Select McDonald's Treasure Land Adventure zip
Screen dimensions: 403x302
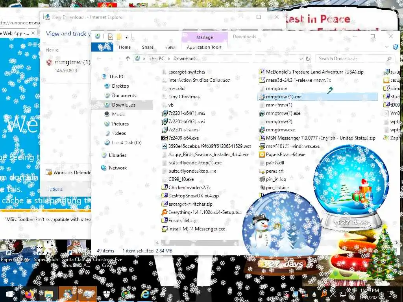click(x=314, y=72)
